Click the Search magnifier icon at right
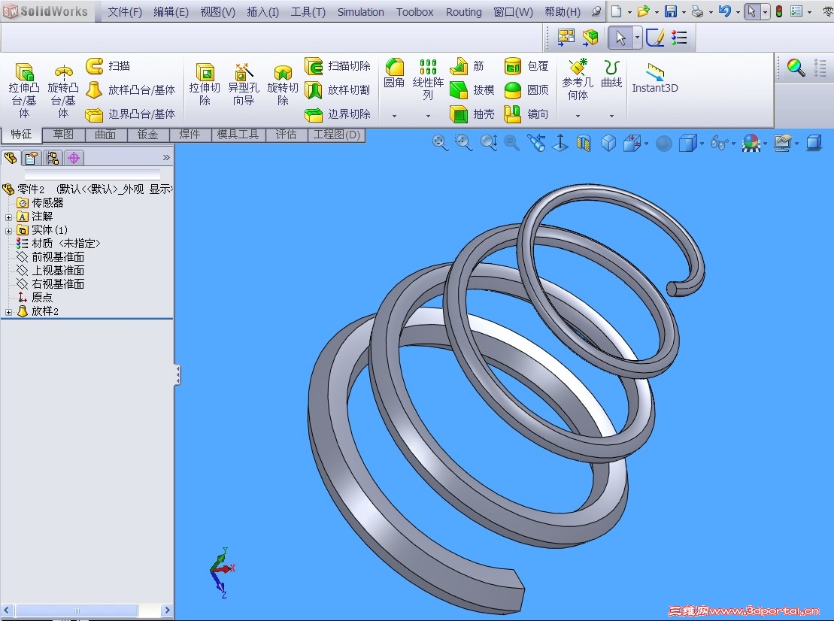 [x=796, y=68]
